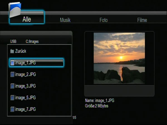Pick the image_5.JPG file name
Screen dimensions: 167x125
[x=25, y=98]
